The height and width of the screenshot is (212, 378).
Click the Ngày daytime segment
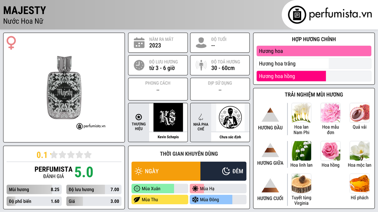click(166, 171)
